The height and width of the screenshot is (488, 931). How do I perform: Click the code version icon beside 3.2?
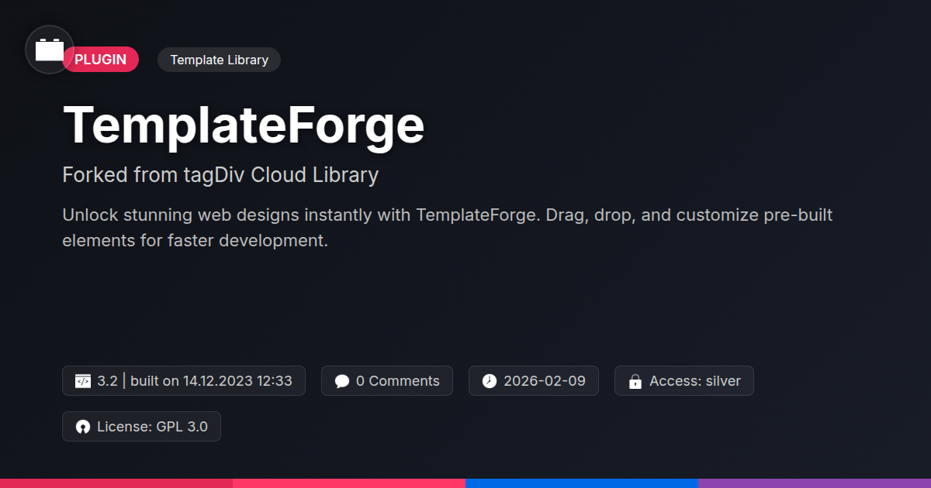click(x=83, y=381)
